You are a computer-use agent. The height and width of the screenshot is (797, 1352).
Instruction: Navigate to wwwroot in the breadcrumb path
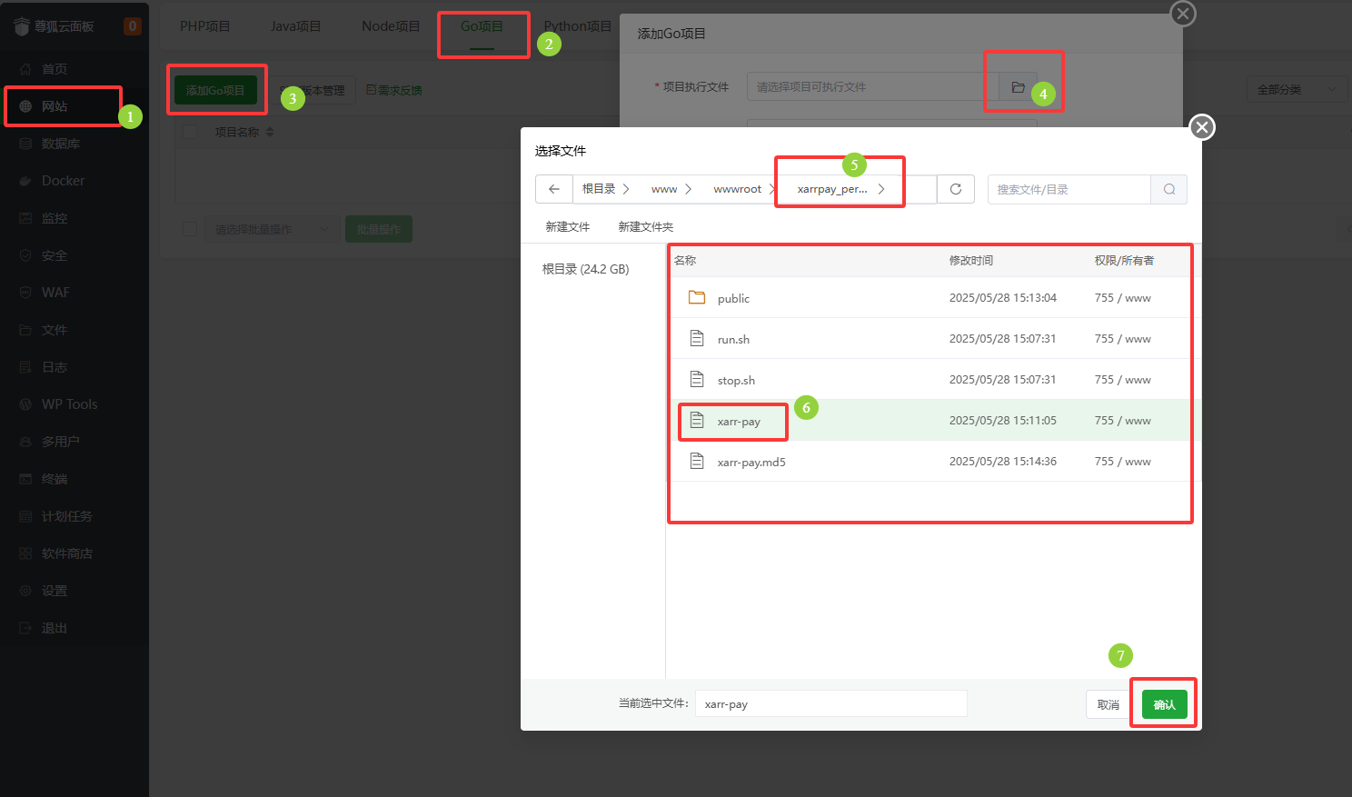[738, 189]
